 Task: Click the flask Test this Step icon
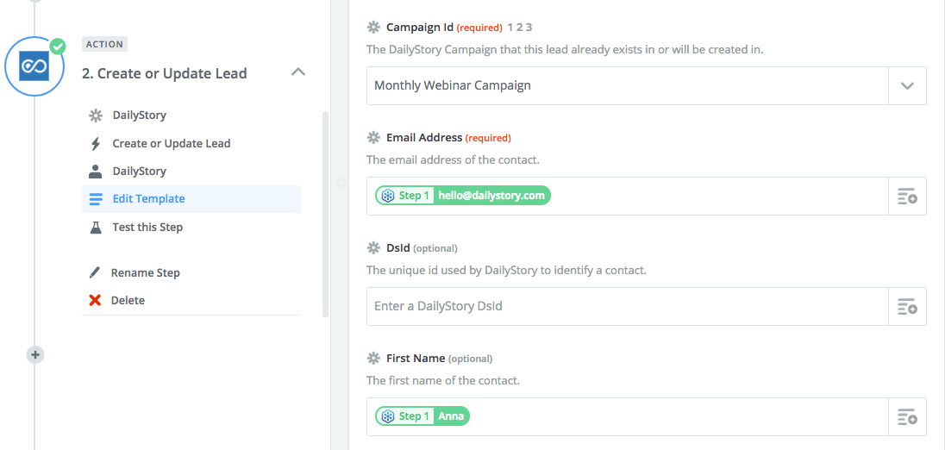click(x=95, y=227)
